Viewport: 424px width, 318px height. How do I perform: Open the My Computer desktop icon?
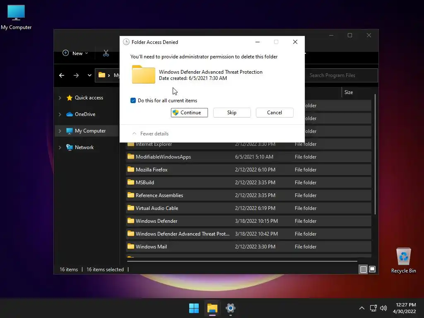16,17
